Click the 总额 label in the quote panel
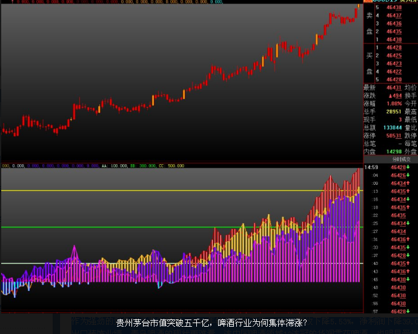The width and height of the screenshot is (418, 334). [370, 127]
